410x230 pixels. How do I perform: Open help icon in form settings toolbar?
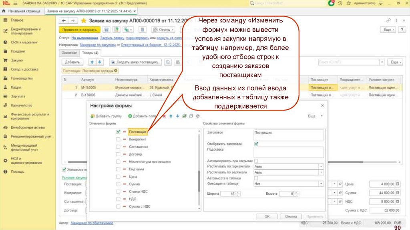click(x=198, y=116)
